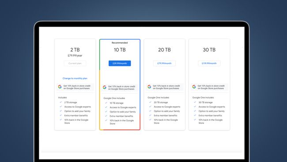Click the Google logo in the 10 TB card
The image size is (287, 162).
[x=105, y=87]
